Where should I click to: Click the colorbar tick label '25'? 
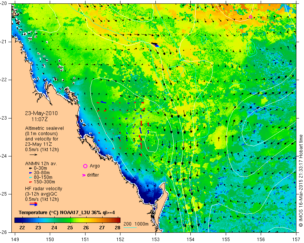pyautogui.click(x=70, y=228)
